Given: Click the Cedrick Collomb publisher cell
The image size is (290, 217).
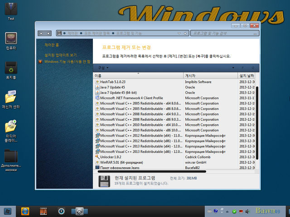Looking at the screenshot, I should pyautogui.click(x=198, y=157).
